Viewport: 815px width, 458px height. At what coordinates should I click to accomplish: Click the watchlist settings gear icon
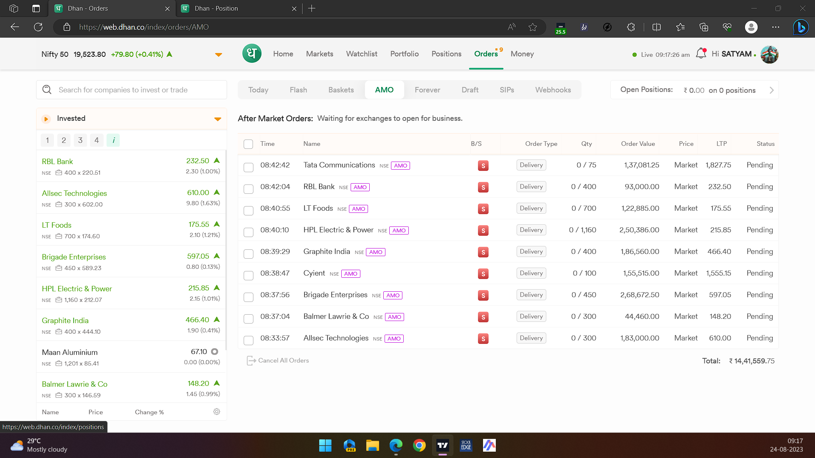point(216,412)
